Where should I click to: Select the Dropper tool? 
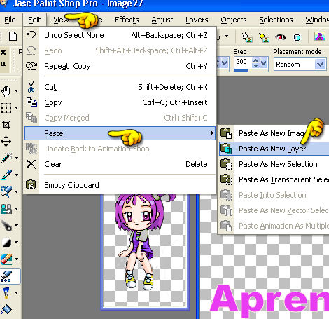click(6, 175)
